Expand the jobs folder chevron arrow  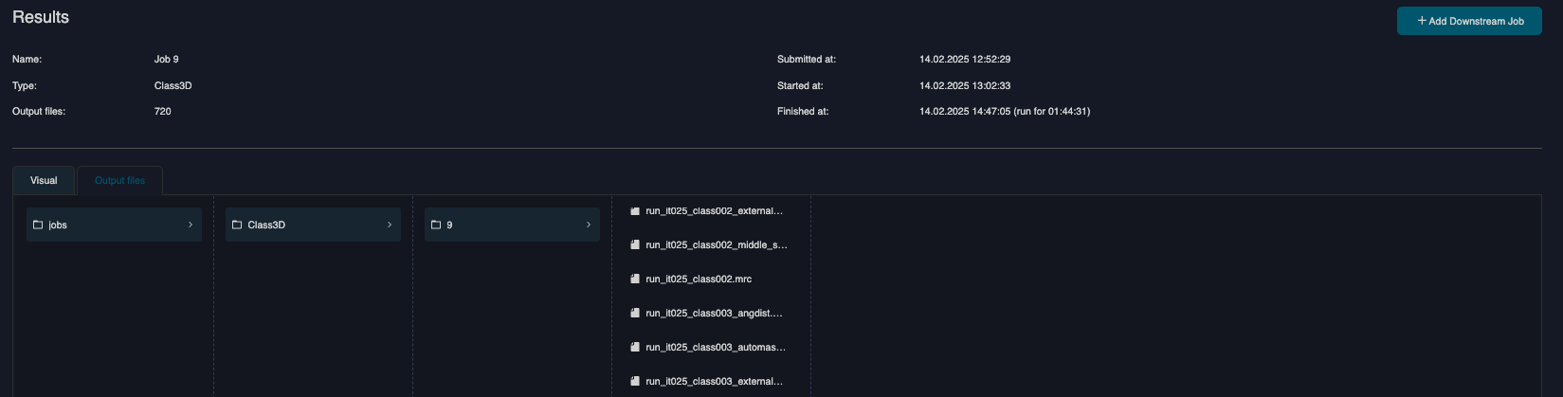(x=191, y=225)
